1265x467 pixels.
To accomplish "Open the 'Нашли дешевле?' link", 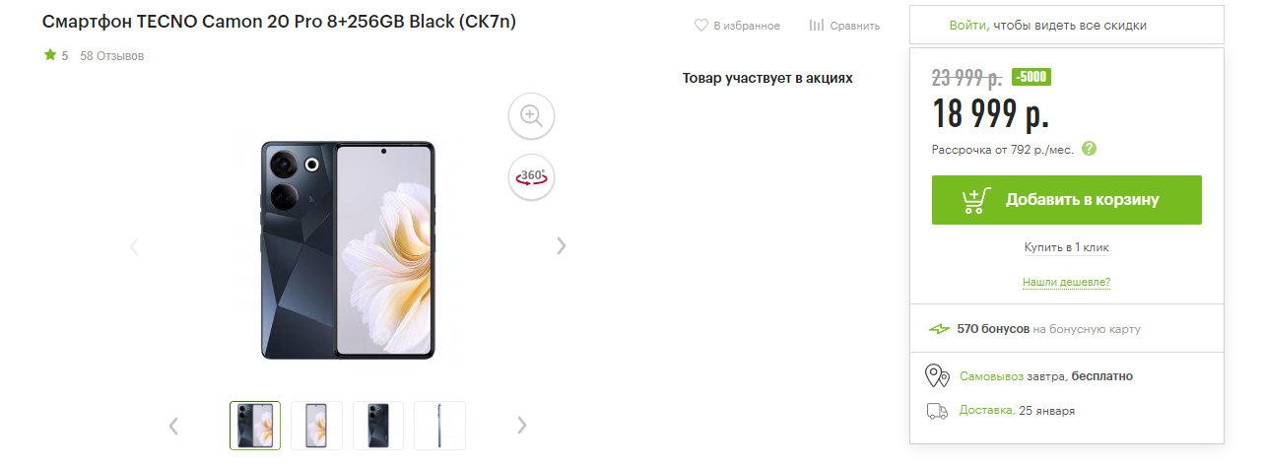I will point(1067,282).
